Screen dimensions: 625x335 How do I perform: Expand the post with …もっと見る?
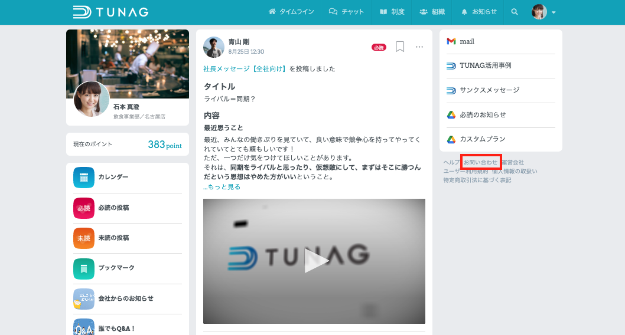pyautogui.click(x=222, y=186)
